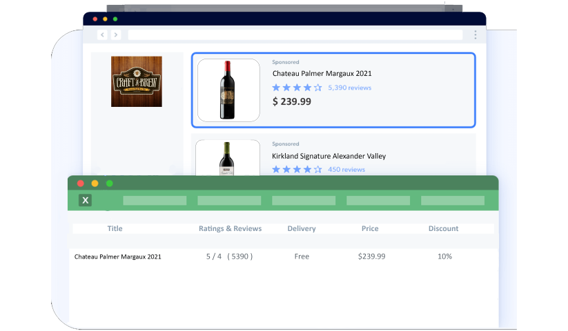Select the $239.99 spreadsheet cell

pos(372,257)
